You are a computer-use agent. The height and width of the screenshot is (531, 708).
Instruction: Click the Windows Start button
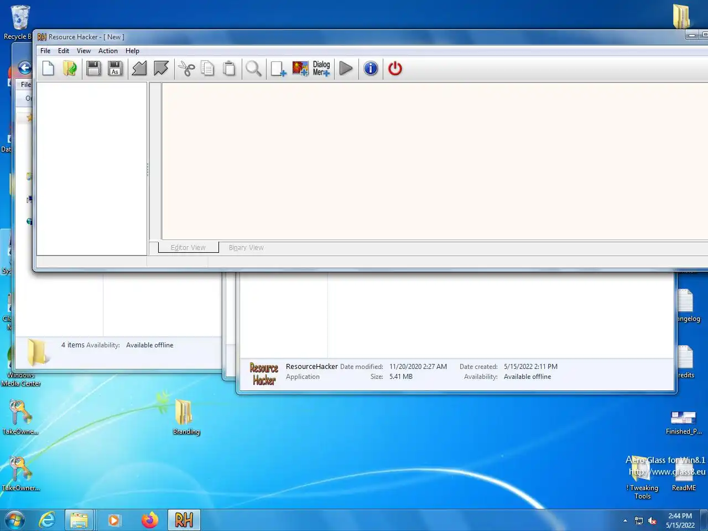[14, 520]
